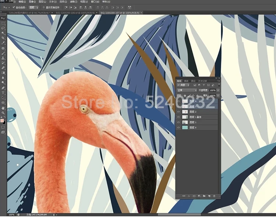276x220 pixels.
Task: Toggle the layer filter on/off switch
Action: tap(219, 85)
